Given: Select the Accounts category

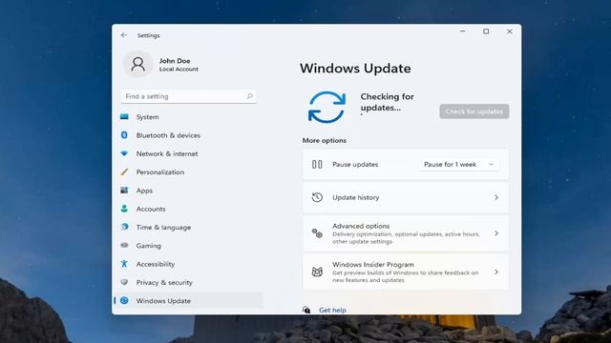Looking at the screenshot, I should pos(189,209).
